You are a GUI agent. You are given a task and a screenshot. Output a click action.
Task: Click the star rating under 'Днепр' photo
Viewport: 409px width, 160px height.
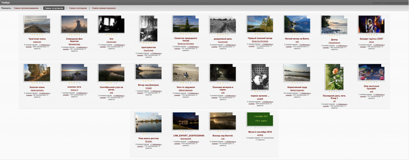click(x=334, y=35)
